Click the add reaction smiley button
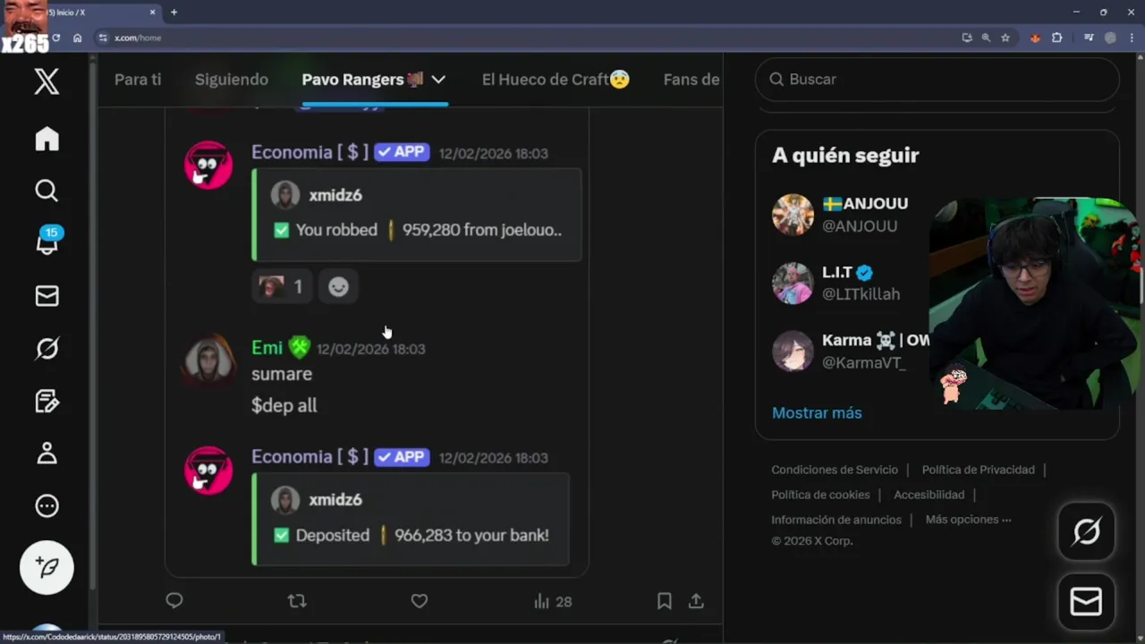The width and height of the screenshot is (1145, 644). pos(338,286)
